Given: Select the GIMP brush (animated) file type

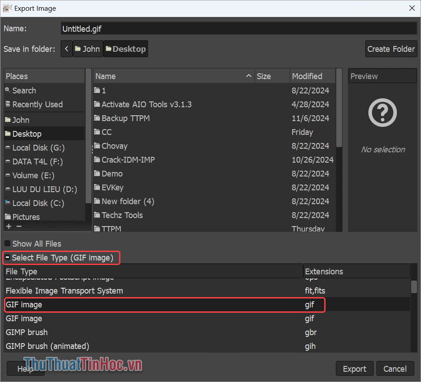Looking at the screenshot, I should click(207, 346).
